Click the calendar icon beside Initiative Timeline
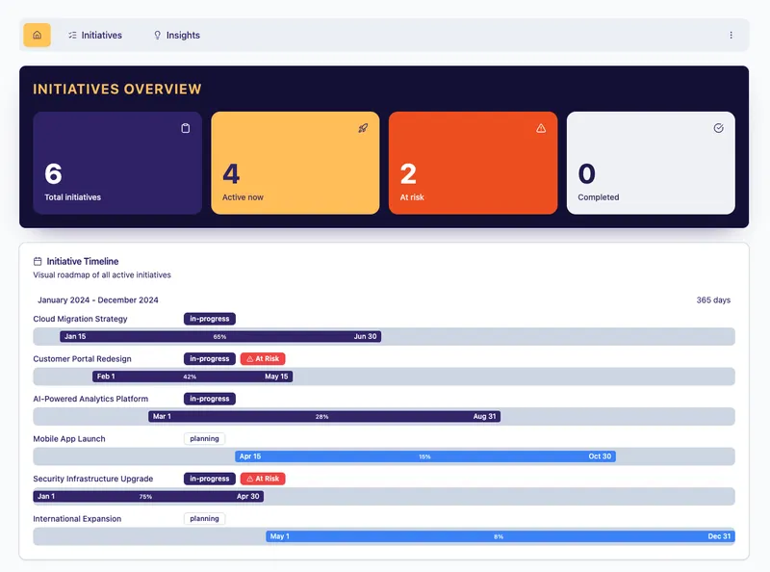The width and height of the screenshot is (770, 572). pyautogui.click(x=38, y=261)
